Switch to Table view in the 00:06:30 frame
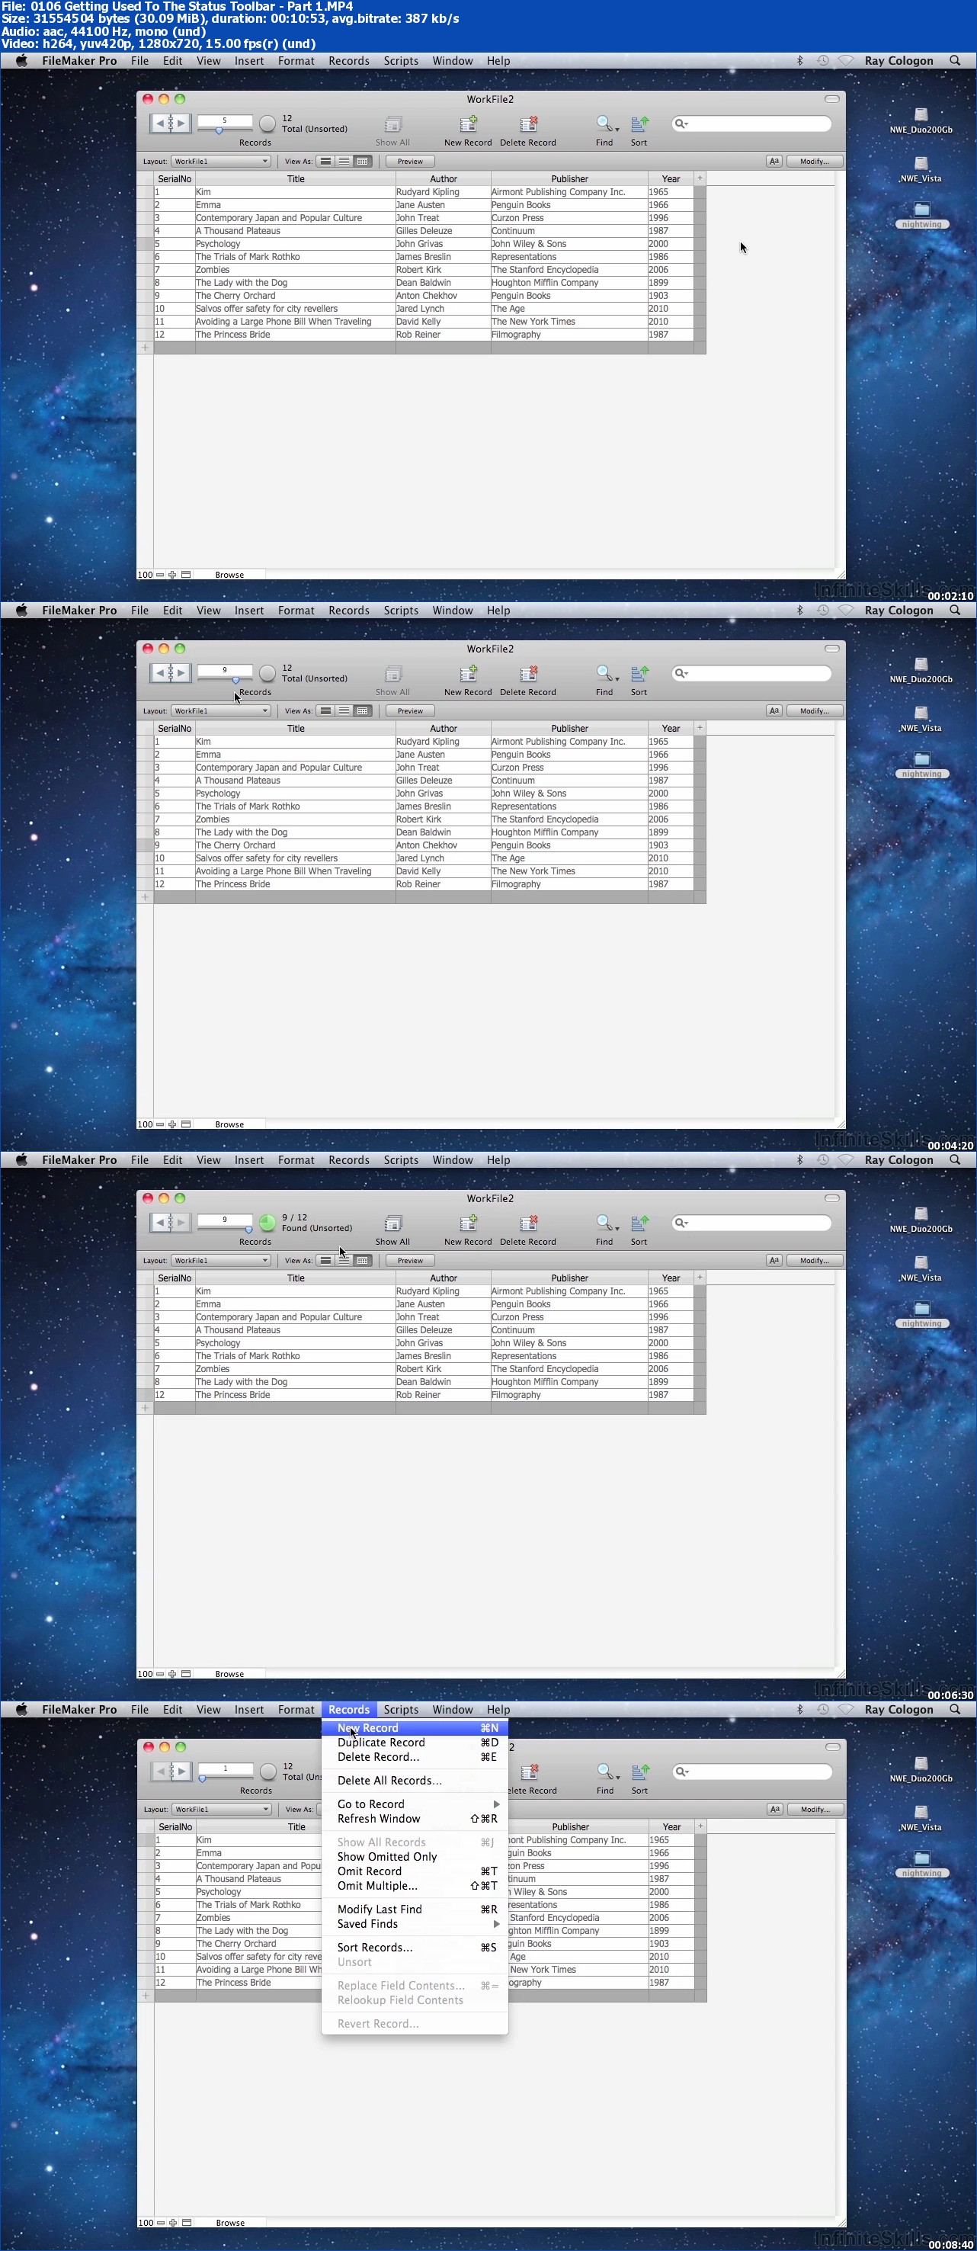 (362, 1260)
